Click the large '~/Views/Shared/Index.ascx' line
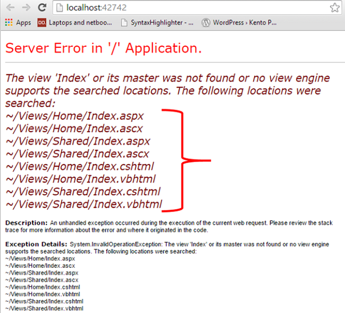Screen dimensions: 345x313 tap(77, 154)
